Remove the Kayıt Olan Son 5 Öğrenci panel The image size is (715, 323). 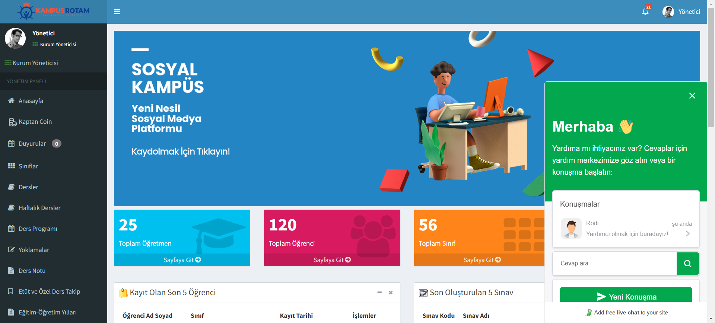(x=391, y=293)
